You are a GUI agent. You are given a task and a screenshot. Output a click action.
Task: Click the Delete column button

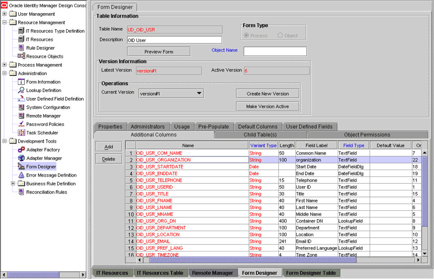(x=108, y=159)
